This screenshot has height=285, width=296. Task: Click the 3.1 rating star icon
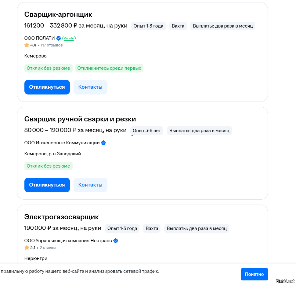[x=27, y=248]
